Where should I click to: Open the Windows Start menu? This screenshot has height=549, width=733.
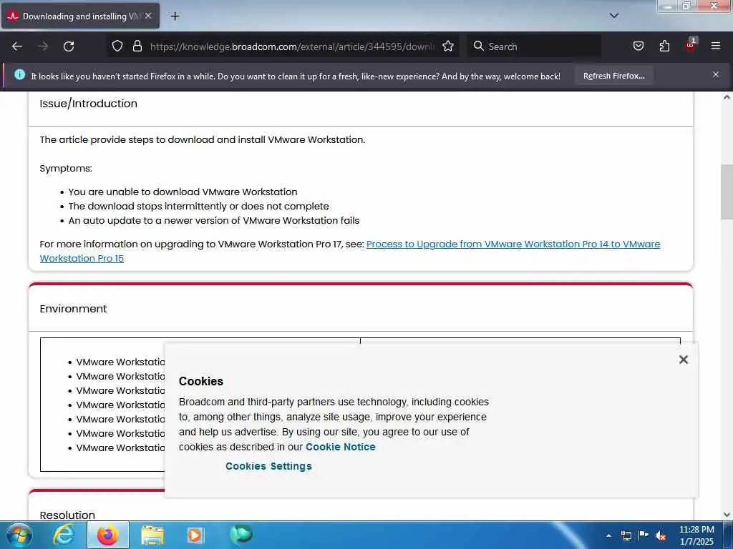19,535
